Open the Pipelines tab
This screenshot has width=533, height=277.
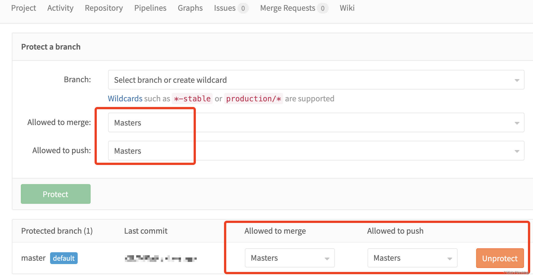tap(150, 8)
